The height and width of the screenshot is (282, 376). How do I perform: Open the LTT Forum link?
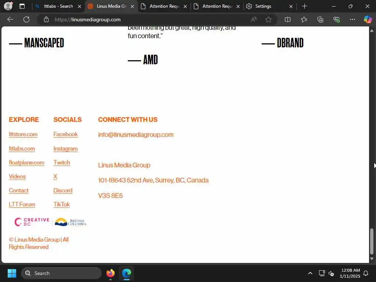[x=22, y=204]
